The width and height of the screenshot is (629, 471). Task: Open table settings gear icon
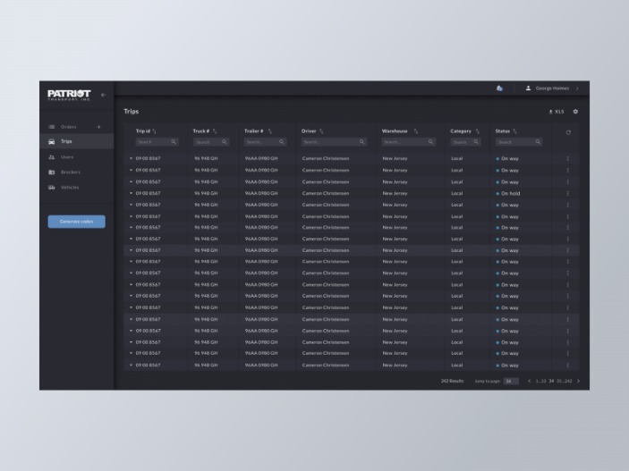(x=575, y=112)
